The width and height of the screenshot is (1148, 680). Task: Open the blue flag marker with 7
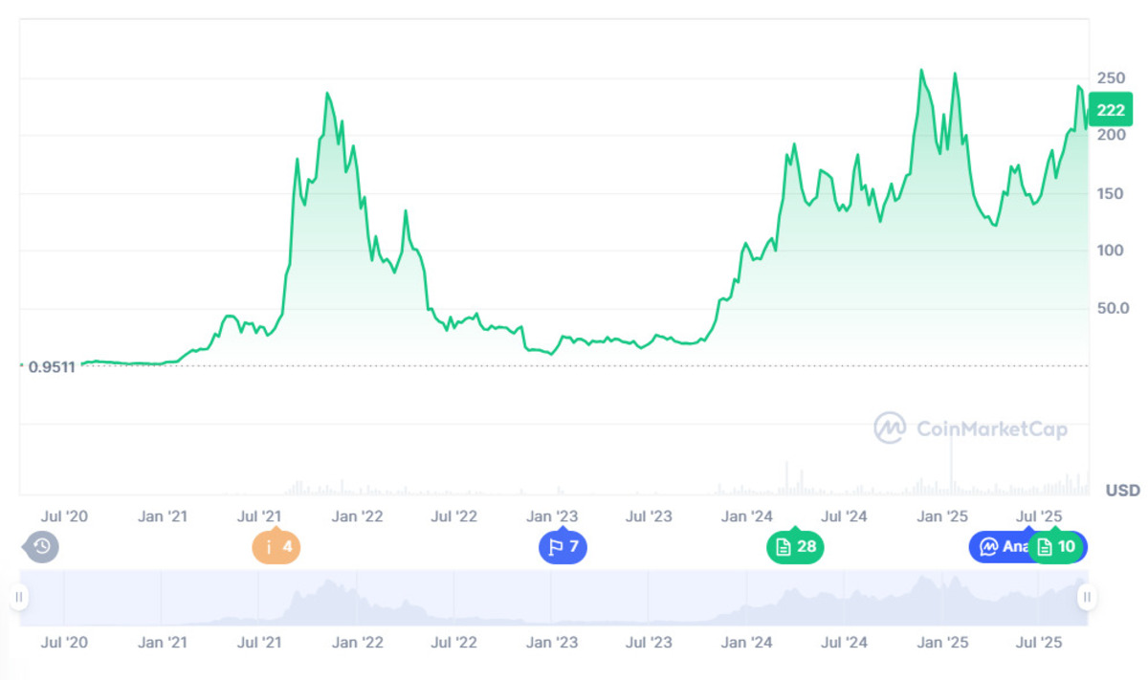[563, 548]
